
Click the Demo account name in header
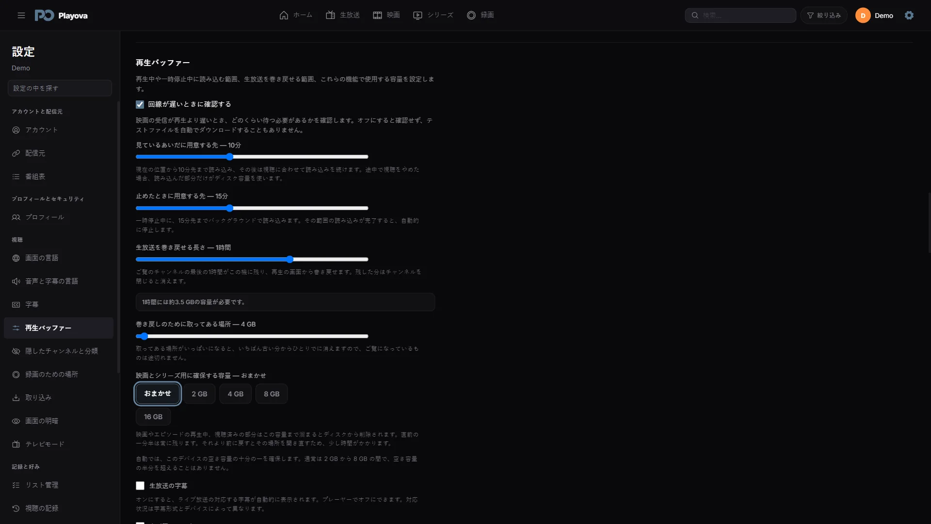pos(884,16)
